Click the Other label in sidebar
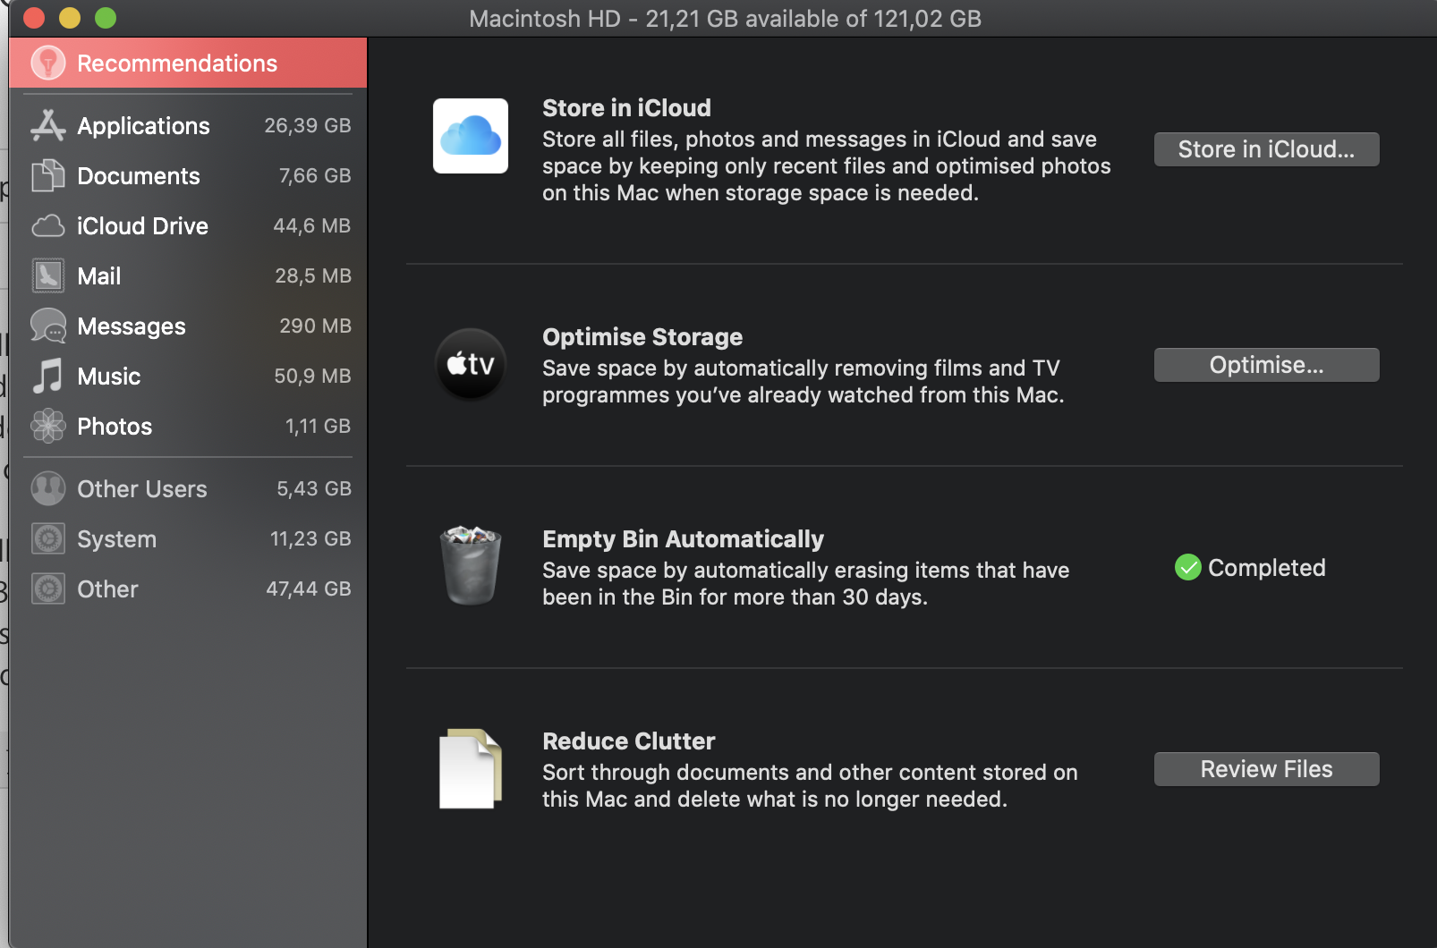 107,589
